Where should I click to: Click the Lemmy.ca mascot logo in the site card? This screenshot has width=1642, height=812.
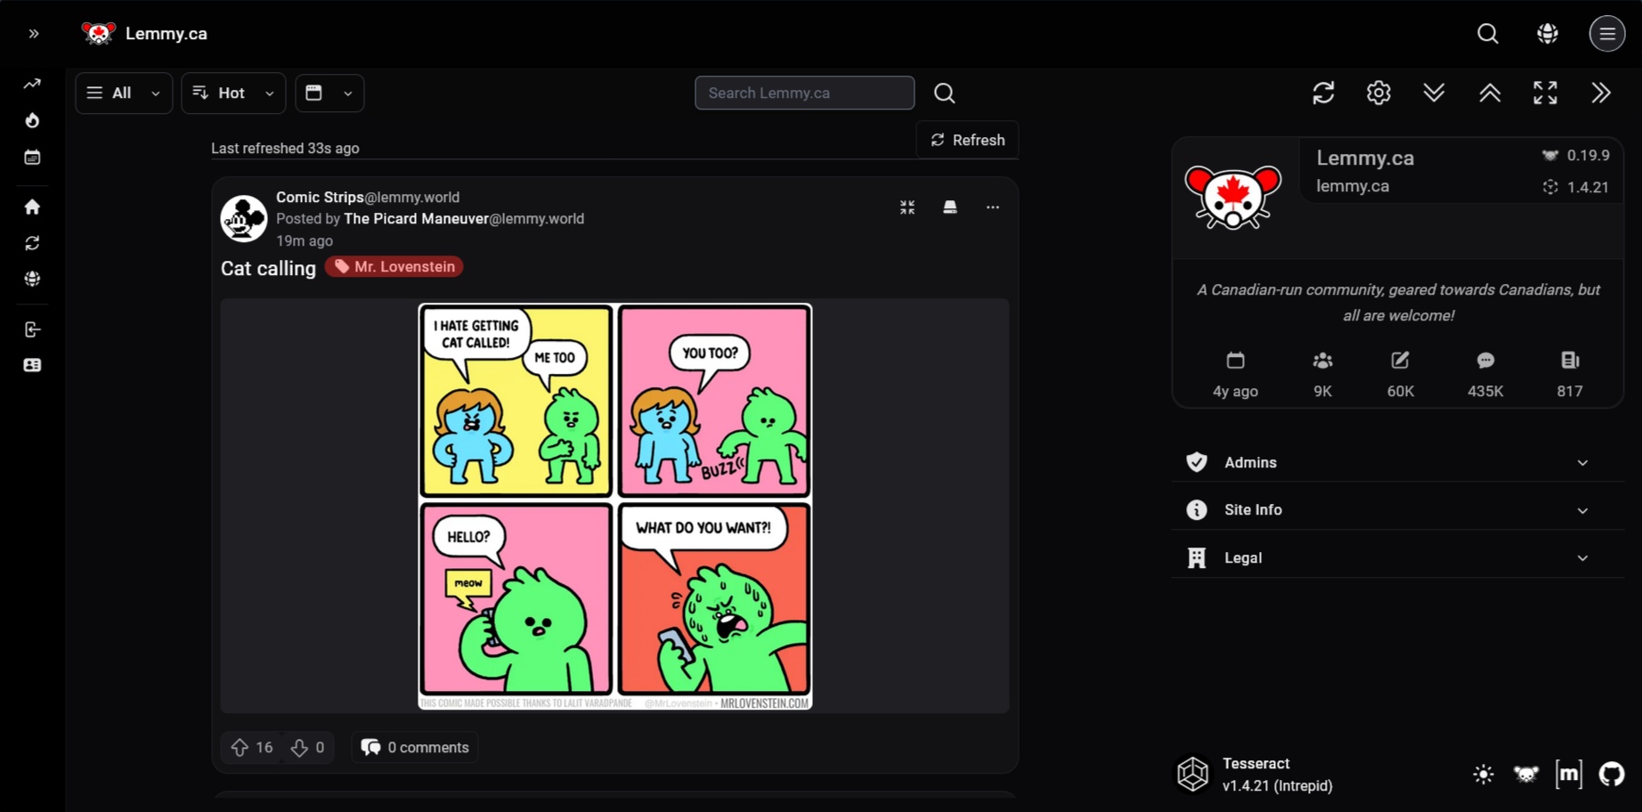click(1233, 198)
